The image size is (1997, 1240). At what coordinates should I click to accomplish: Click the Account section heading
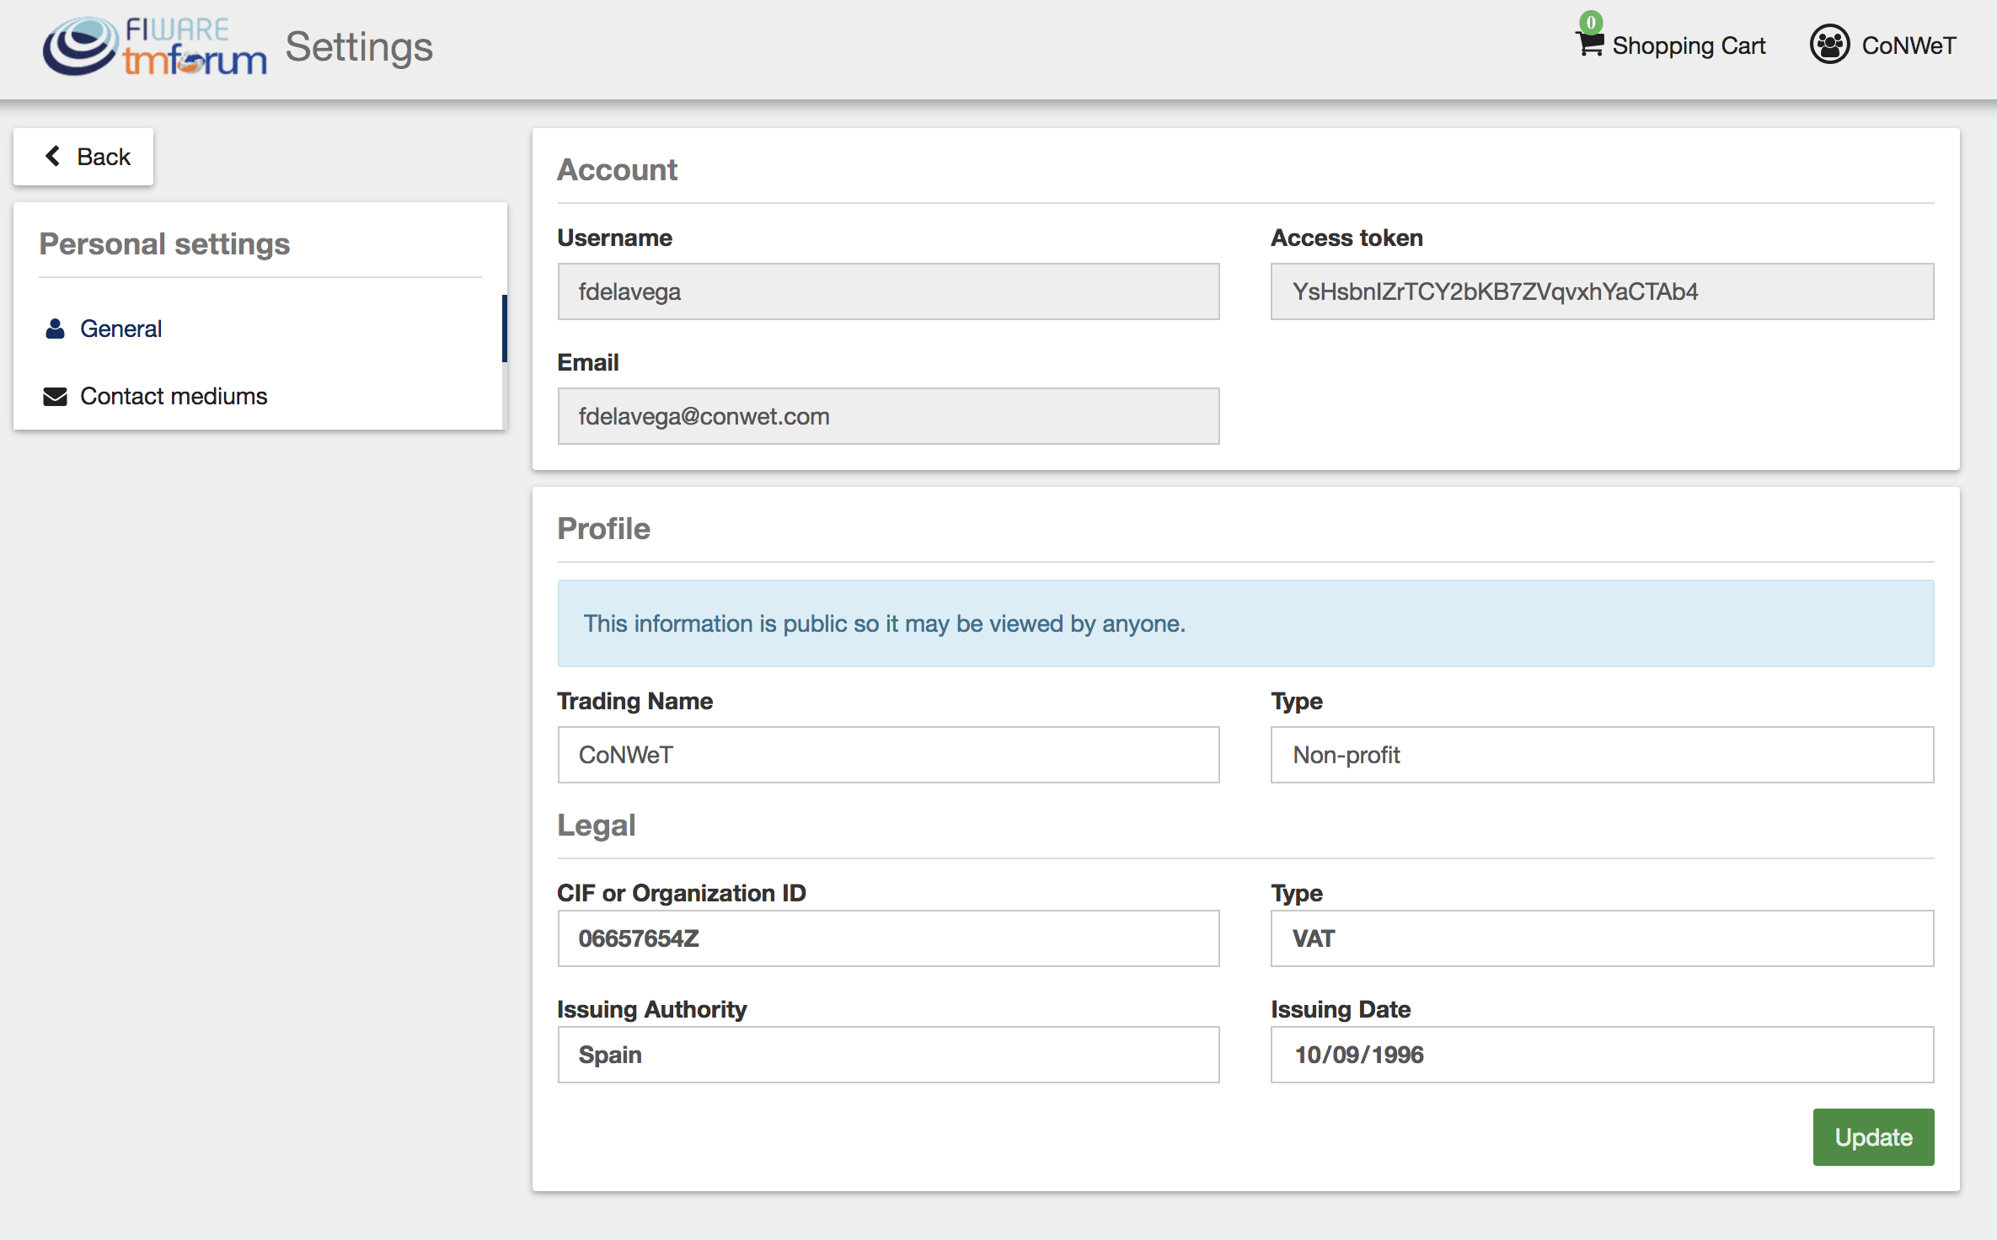tap(617, 170)
